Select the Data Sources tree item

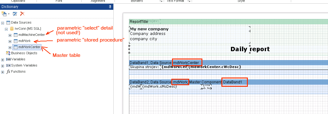(21, 23)
